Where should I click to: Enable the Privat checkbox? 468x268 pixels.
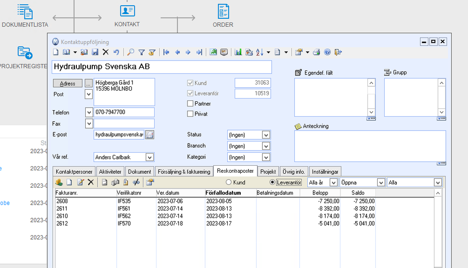[x=190, y=114]
